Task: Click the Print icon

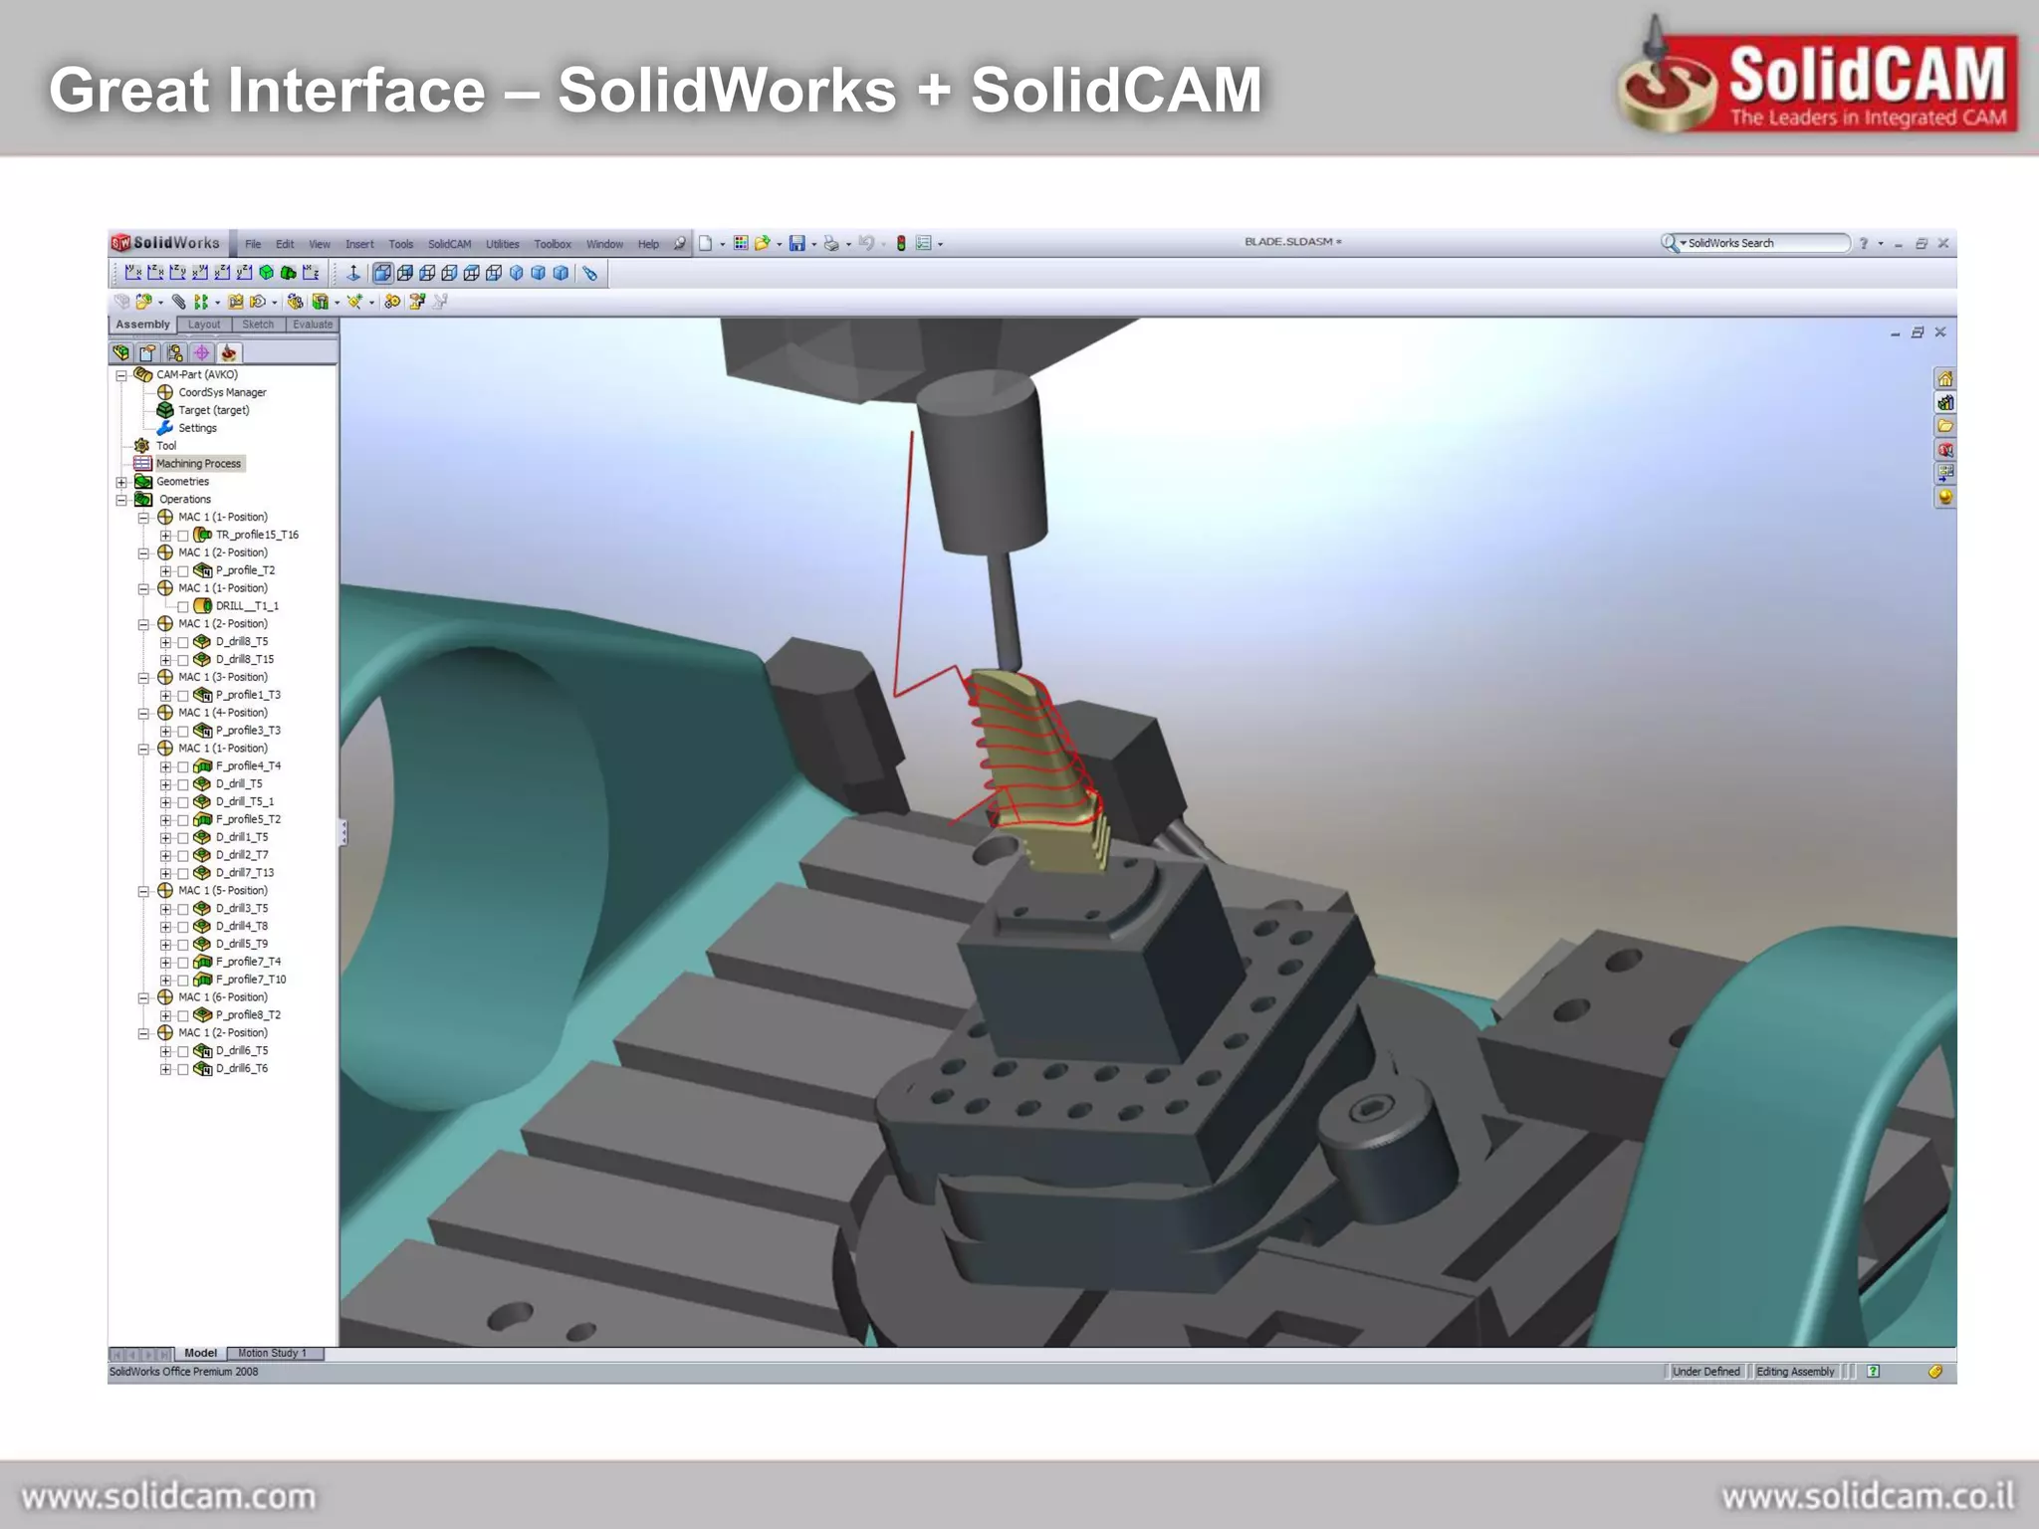Action: [x=831, y=243]
